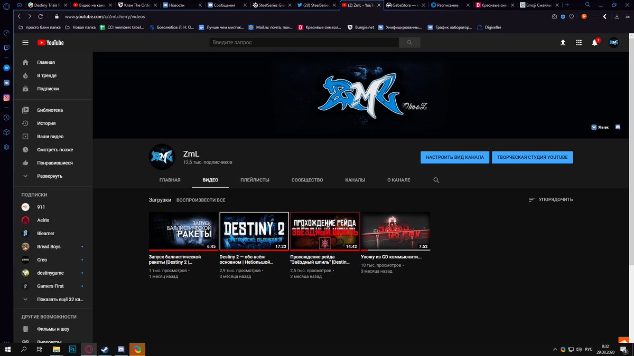Show hidden system tray icons arrow

tap(554, 349)
